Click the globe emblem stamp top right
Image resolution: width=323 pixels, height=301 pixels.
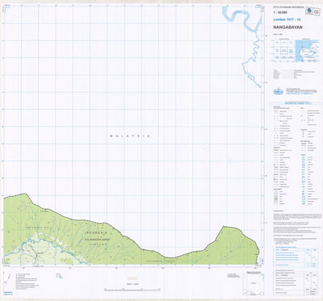[309, 10]
